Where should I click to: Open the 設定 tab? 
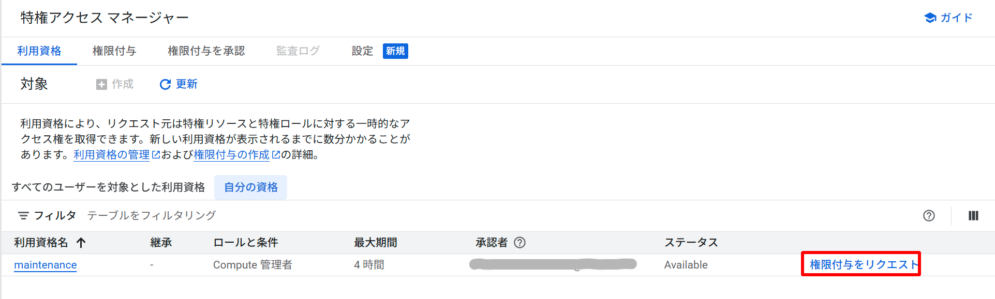[362, 51]
